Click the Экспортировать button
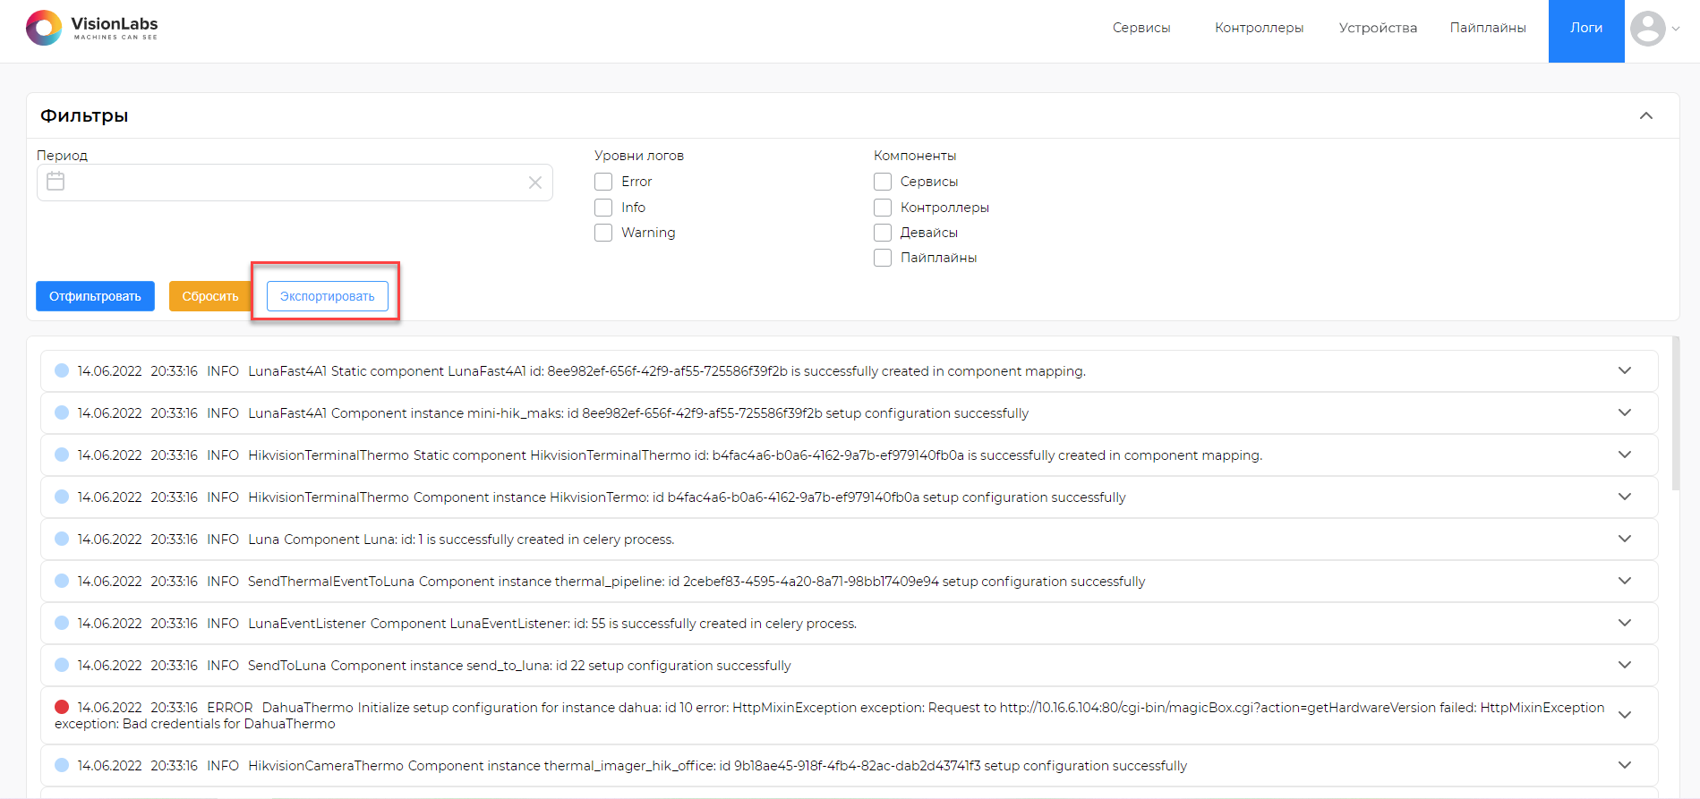1700x799 pixels. coord(328,296)
